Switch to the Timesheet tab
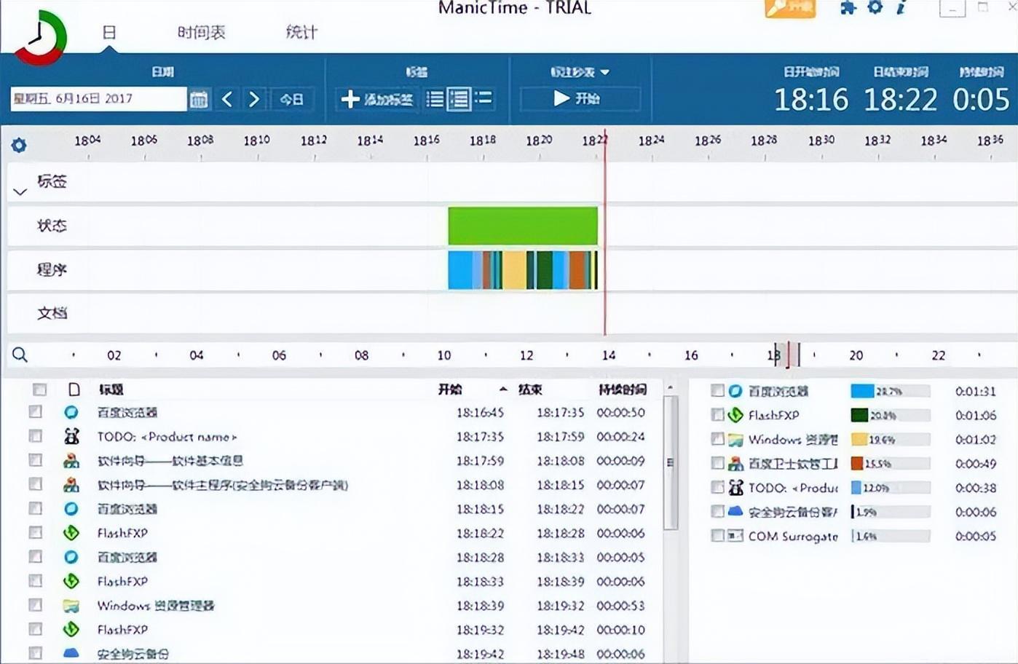The height and width of the screenshot is (664, 1018). (202, 32)
